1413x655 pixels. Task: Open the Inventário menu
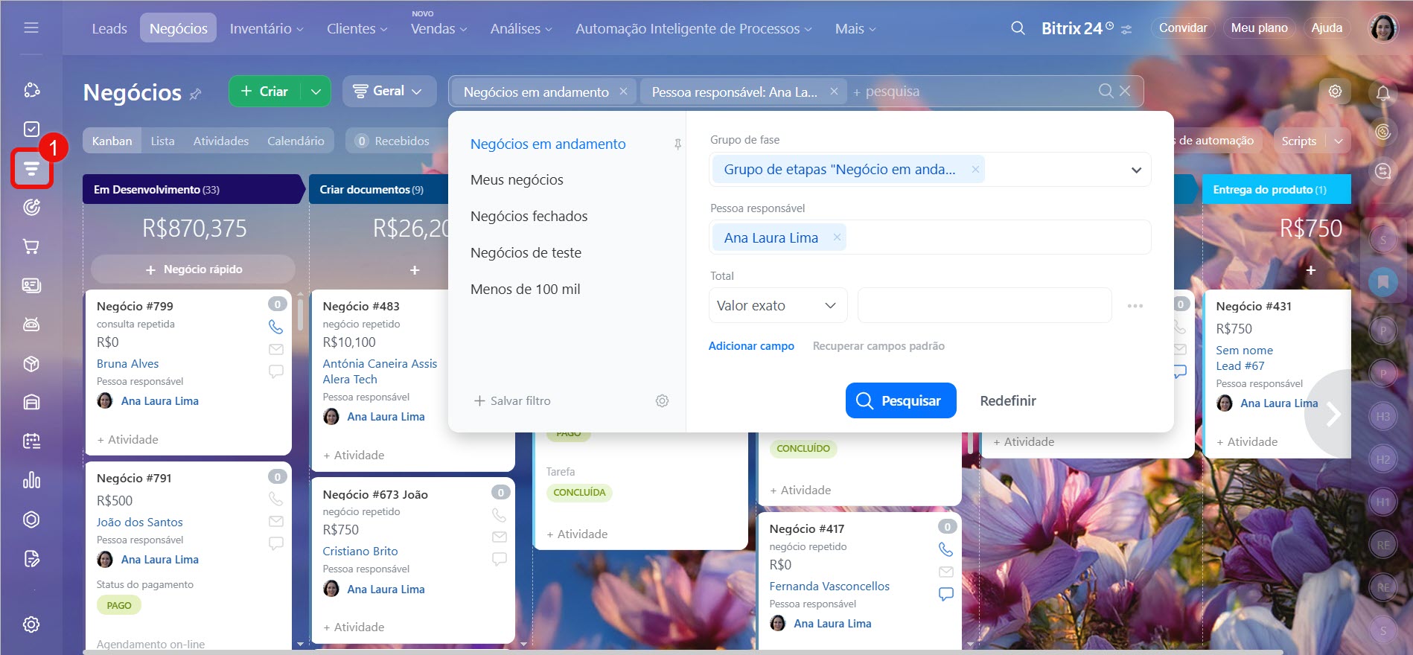[266, 29]
